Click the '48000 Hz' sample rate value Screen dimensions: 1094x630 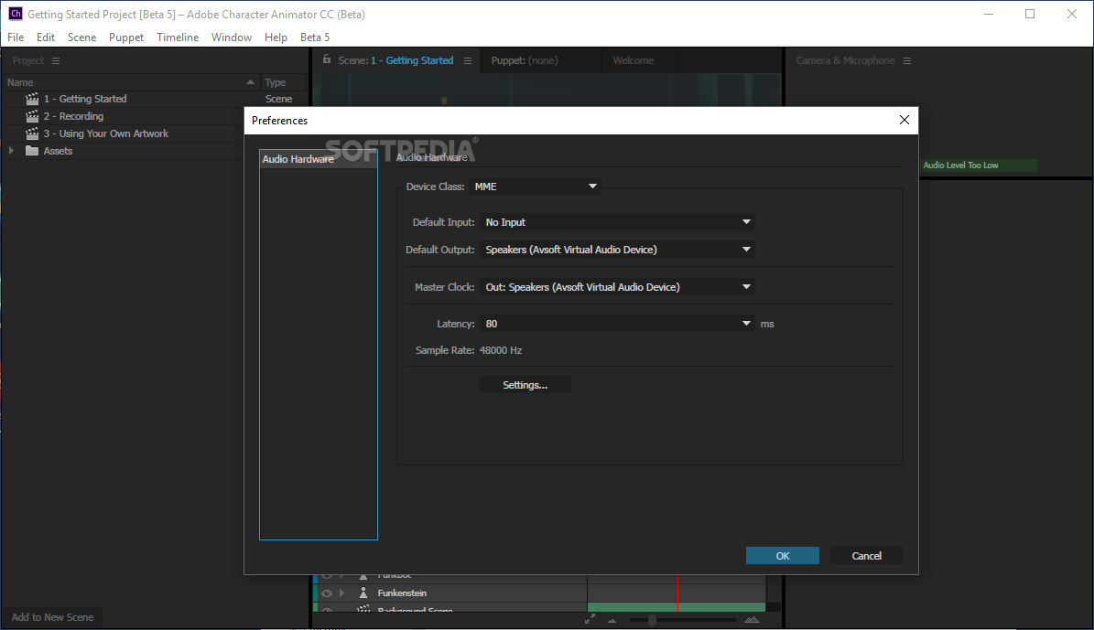501,350
